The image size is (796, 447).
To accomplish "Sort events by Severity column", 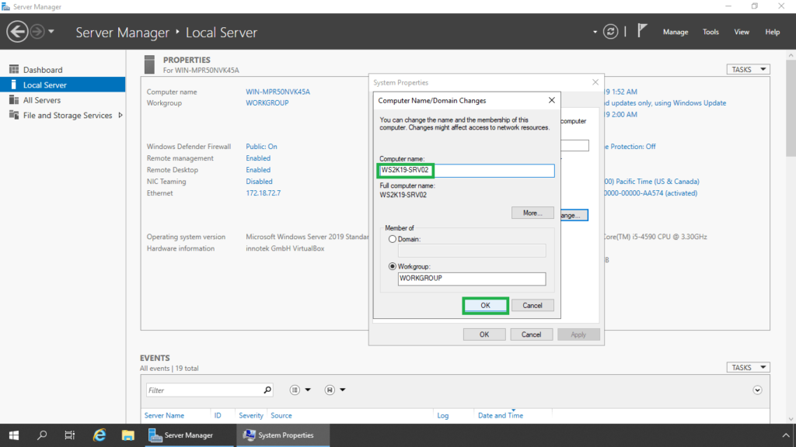I will (x=251, y=416).
